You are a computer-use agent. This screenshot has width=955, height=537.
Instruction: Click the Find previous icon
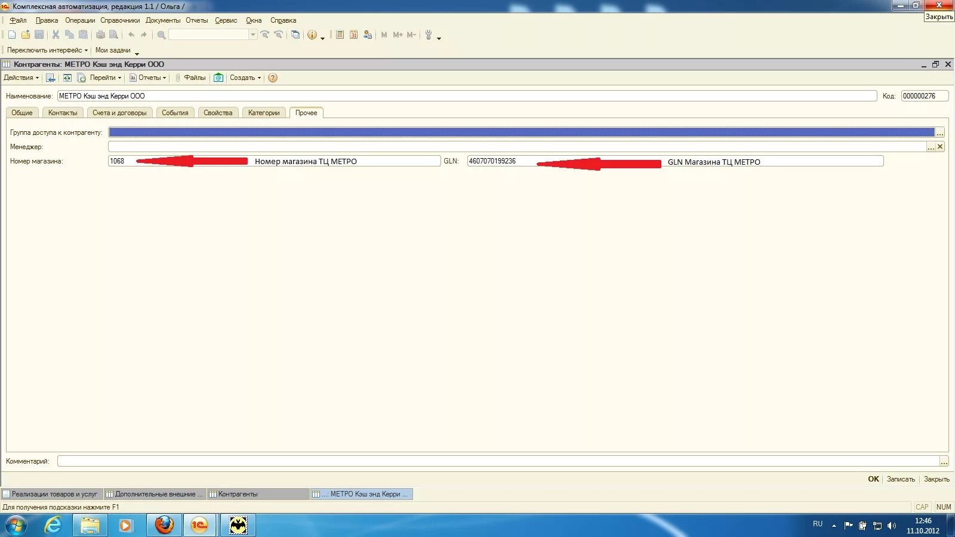click(x=278, y=35)
